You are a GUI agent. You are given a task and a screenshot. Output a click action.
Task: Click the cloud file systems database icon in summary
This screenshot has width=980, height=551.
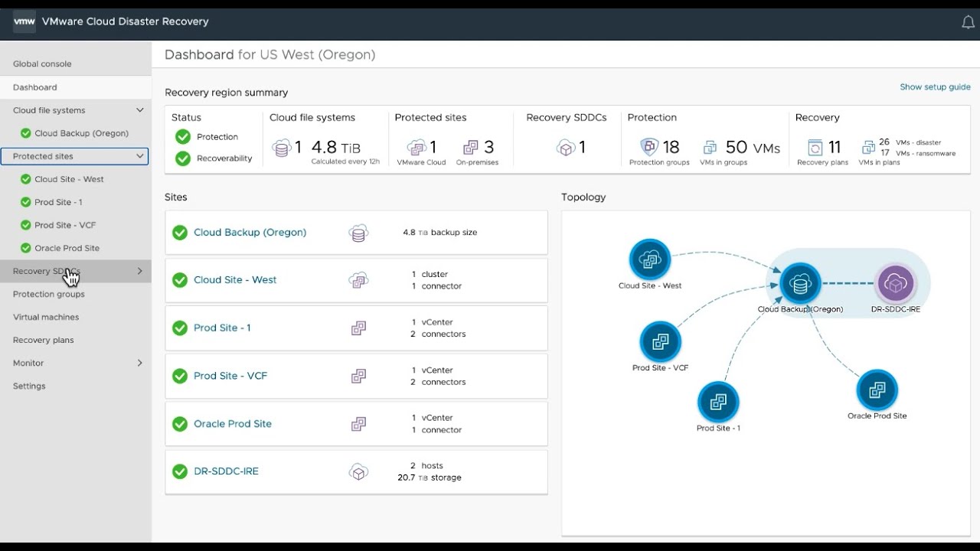[282, 148]
